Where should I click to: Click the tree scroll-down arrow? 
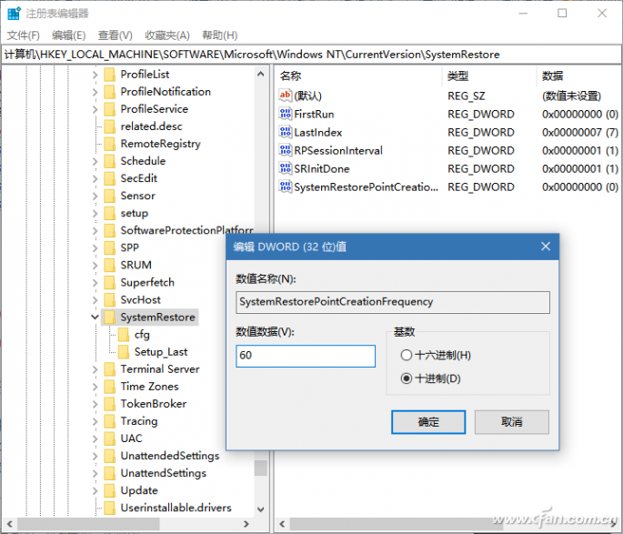[x=261, y=509]
